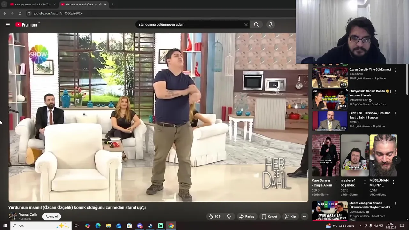The image size is (409, 230).
Task: Open Çare Sarıyer Shorts thumbnail
Action: click(326, 156)
